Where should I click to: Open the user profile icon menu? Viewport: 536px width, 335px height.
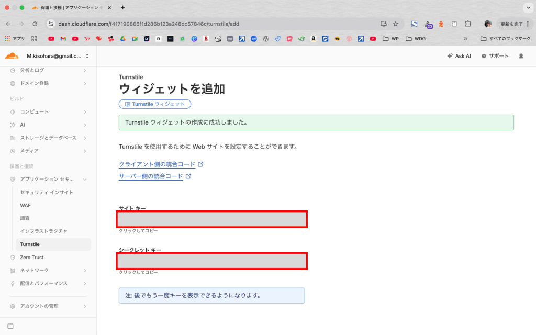520,56
